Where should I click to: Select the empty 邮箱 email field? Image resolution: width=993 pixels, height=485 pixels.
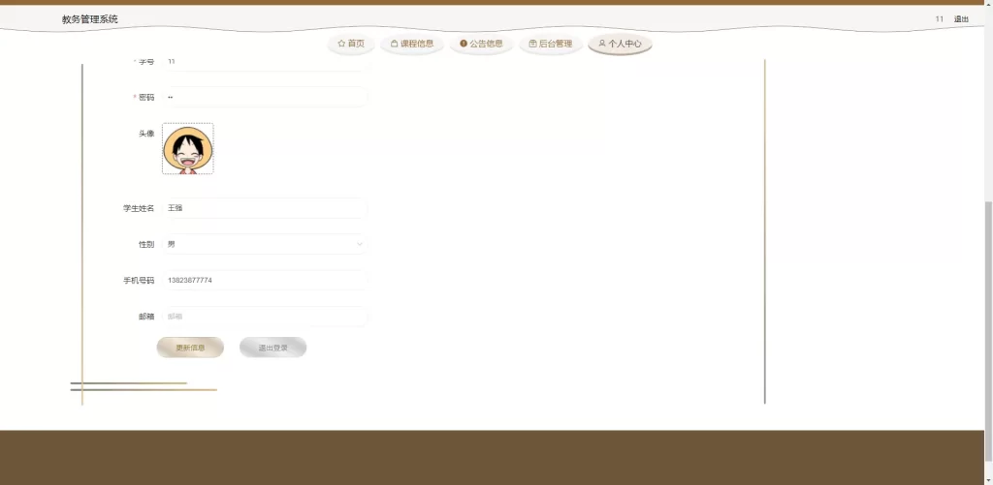pyautogui.click(x=264, y=317)
